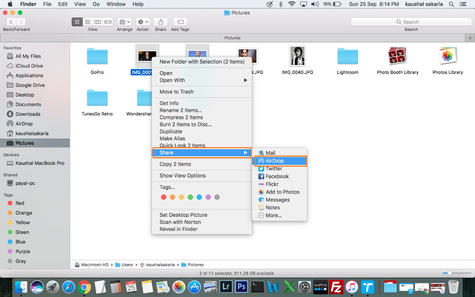Open the Arrange dropdown in toolbar
The width and height of the screenshot is (475, 297).
pos(125,22)
